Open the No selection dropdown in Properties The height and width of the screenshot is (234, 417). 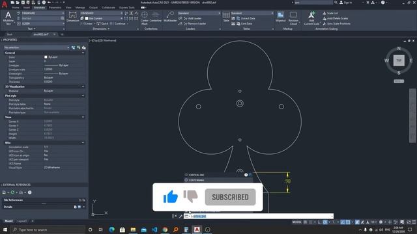click(36, 47)
